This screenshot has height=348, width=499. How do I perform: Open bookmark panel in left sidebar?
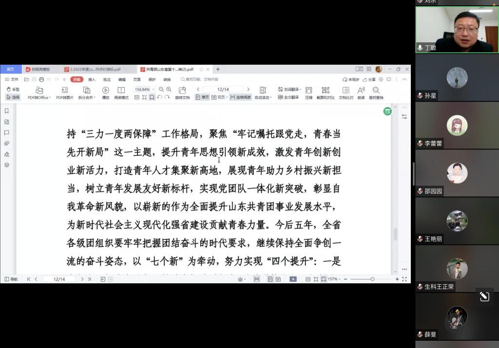click(7, 111)
